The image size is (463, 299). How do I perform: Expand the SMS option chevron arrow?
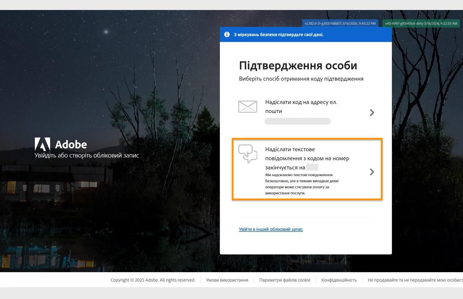(x=372, y=172)
